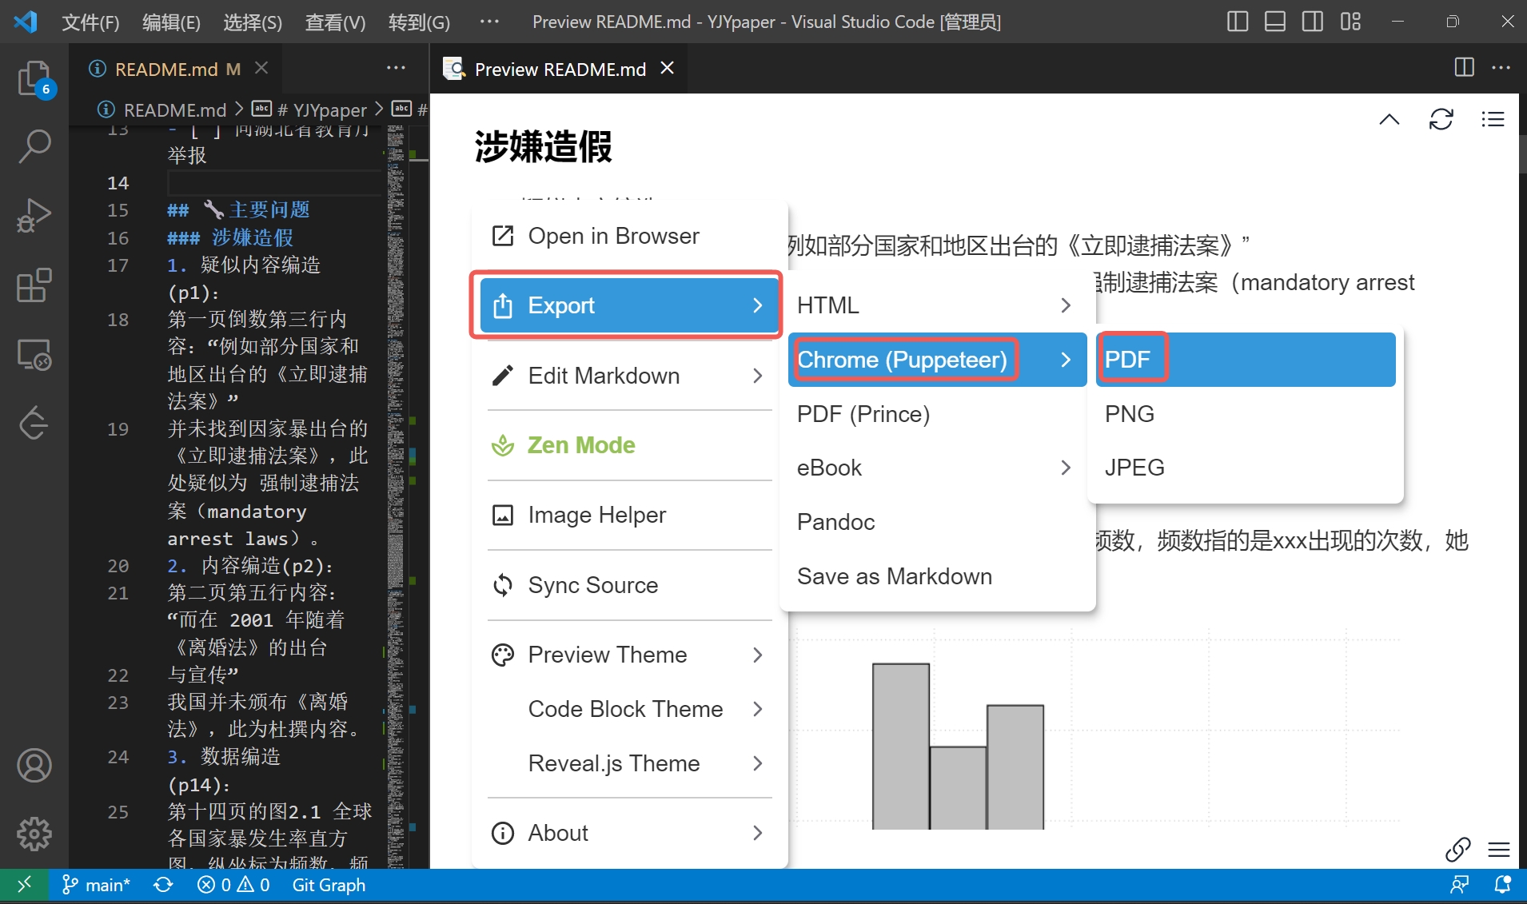Image resolution: width=1527 pixels, height=904 pixels.
Task: Expand Edit Markdown submenu
Action: click(629, 376)
